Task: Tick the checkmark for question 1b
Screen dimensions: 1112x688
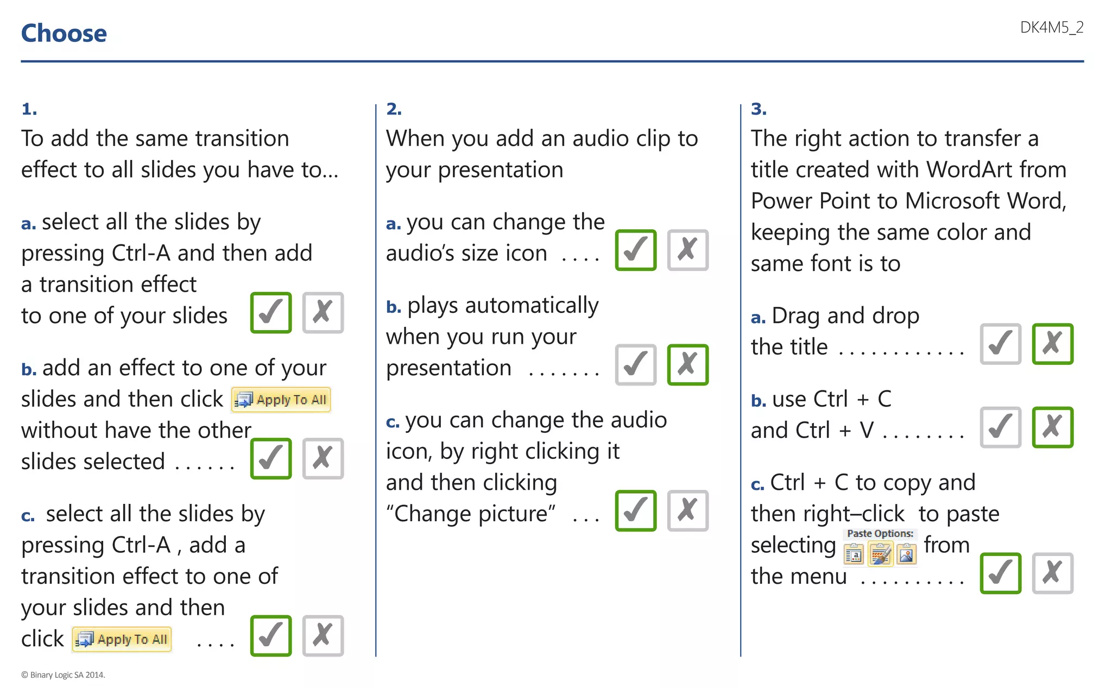Action: (x=271, y=459)
